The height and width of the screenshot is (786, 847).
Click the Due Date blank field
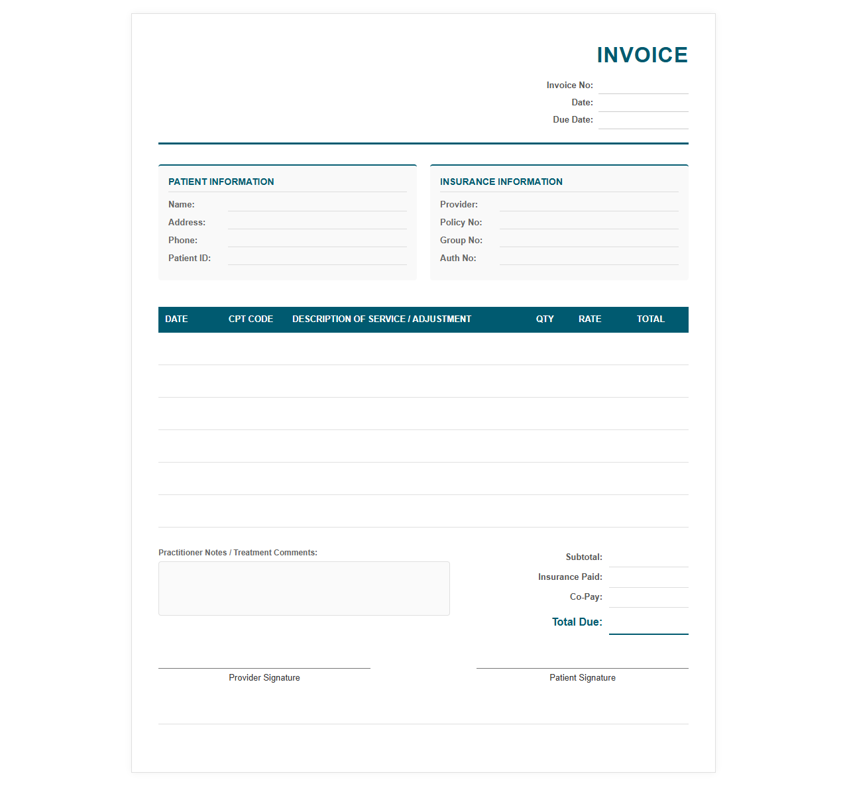[x=643, y=121]
